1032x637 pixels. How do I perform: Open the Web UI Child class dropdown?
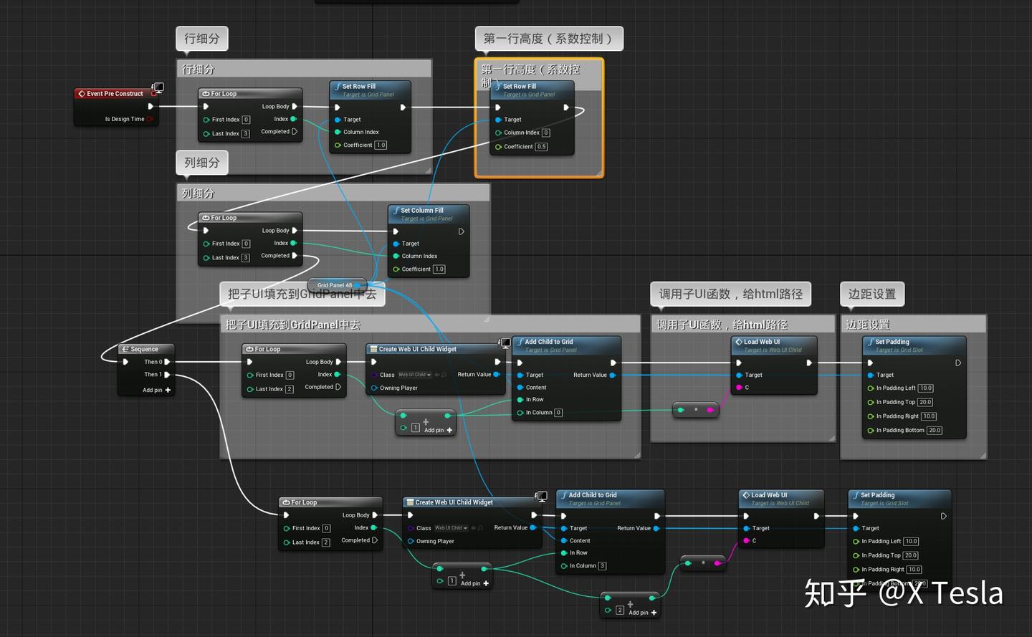pos(414,375)
